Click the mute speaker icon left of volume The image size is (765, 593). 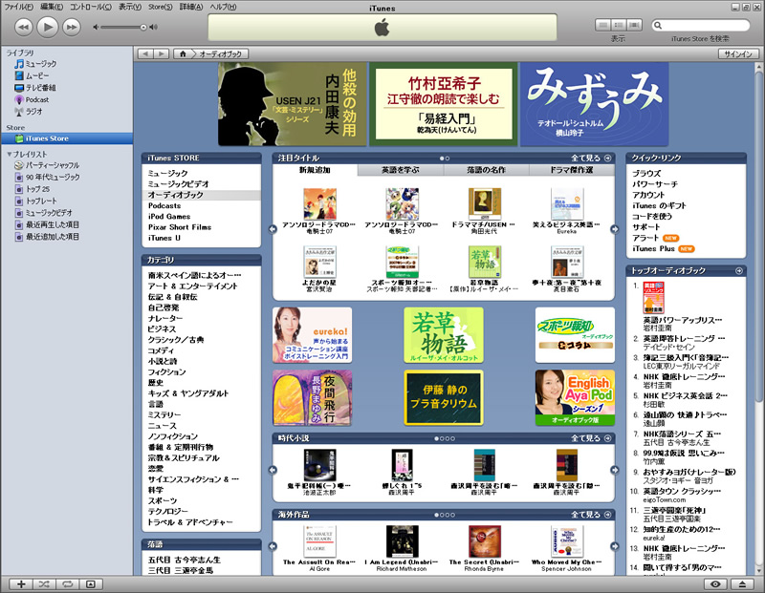tap(96, 28)
